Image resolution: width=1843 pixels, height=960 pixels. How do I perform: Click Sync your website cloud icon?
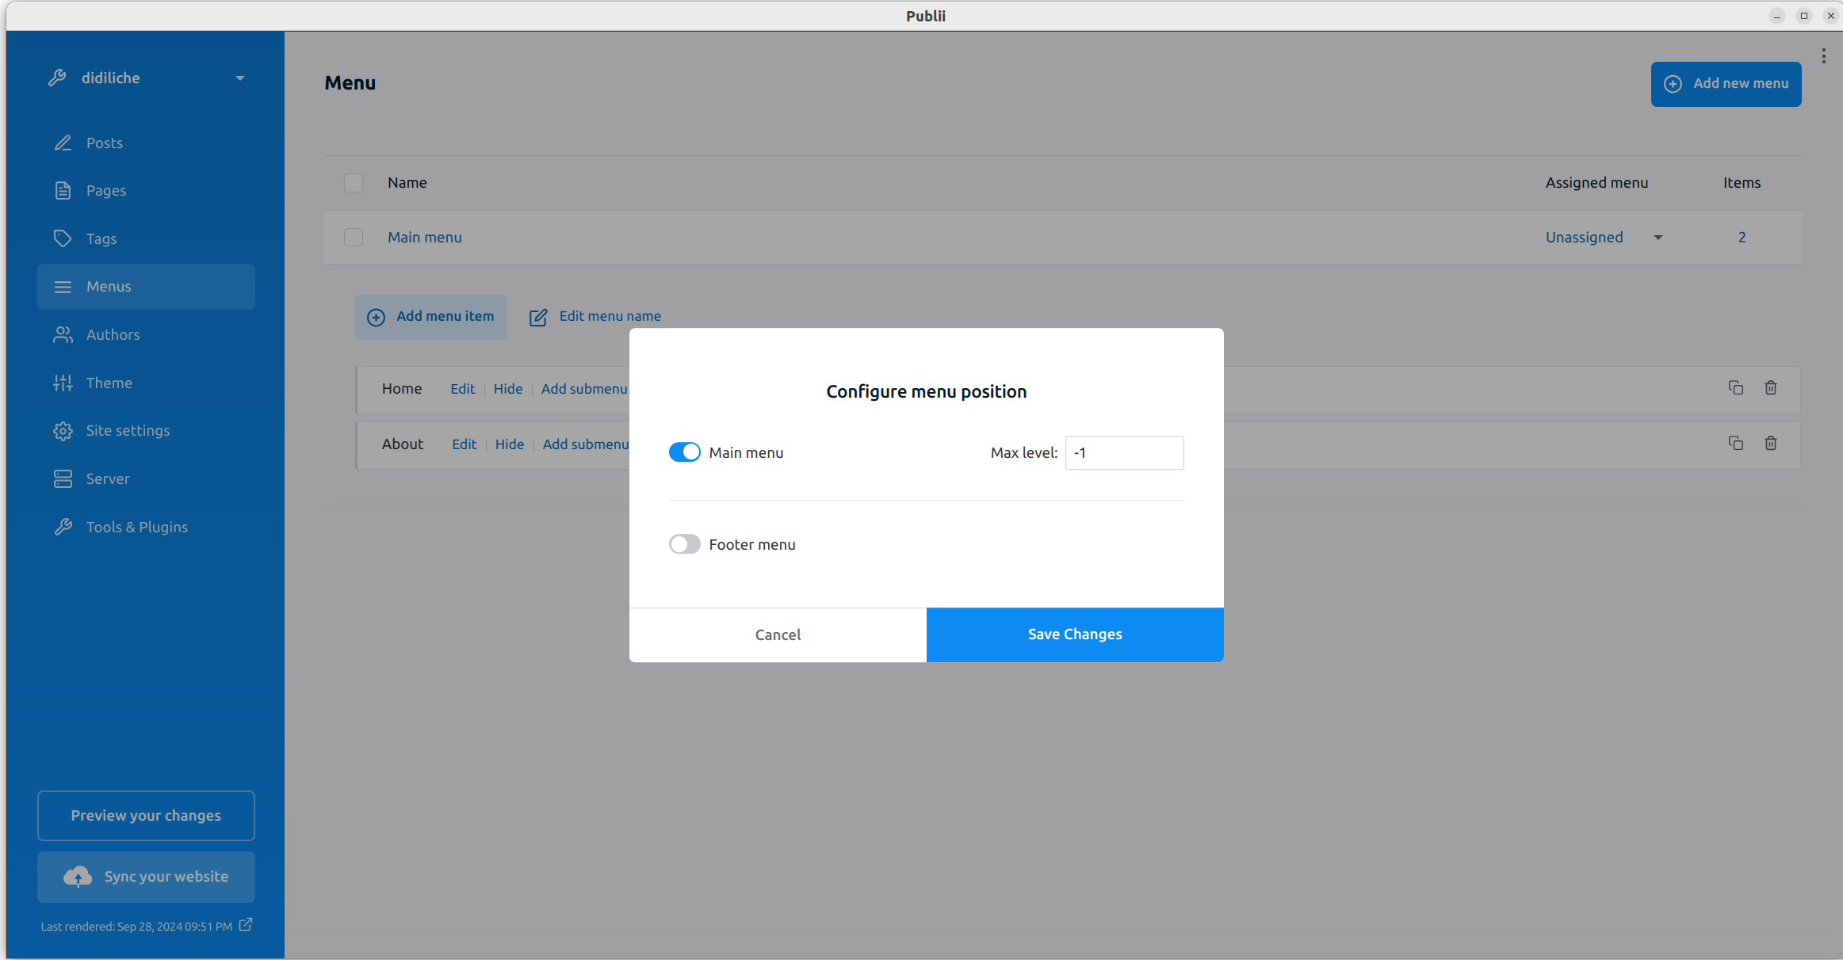78,877
